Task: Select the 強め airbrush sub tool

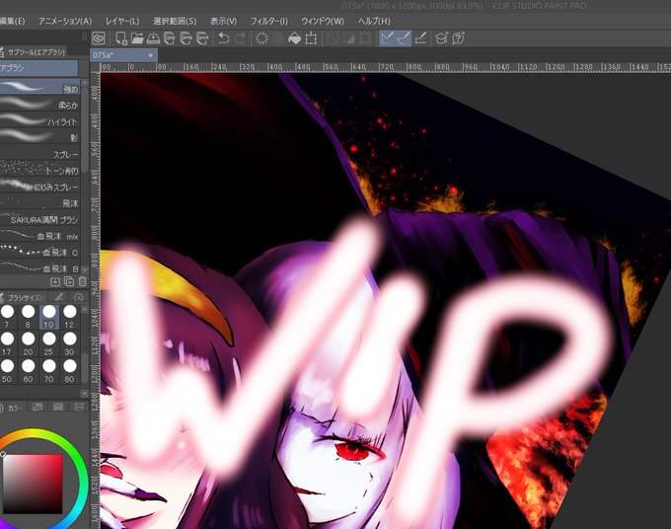Action: (39, 88)
